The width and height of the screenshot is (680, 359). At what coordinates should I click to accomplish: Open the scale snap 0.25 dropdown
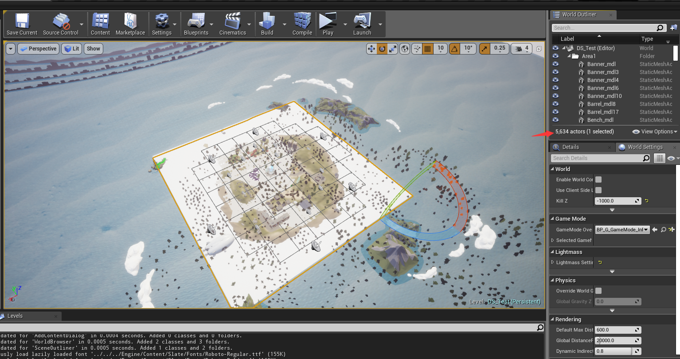tap(500, 49)
